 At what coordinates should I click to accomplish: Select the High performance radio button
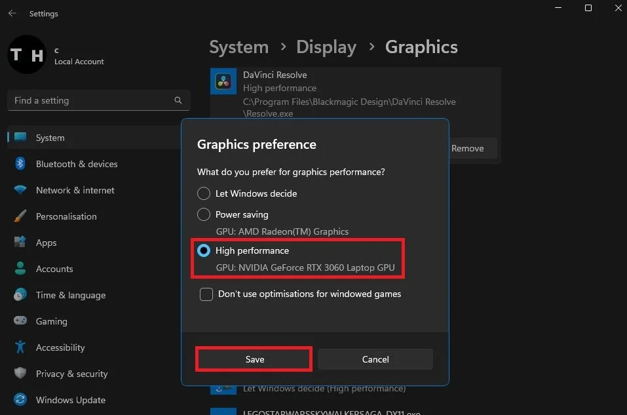[204, 250]
